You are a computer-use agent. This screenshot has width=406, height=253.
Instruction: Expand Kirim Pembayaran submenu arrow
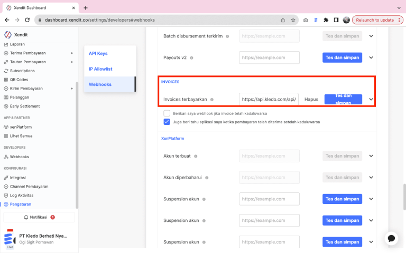pos(72,89)
